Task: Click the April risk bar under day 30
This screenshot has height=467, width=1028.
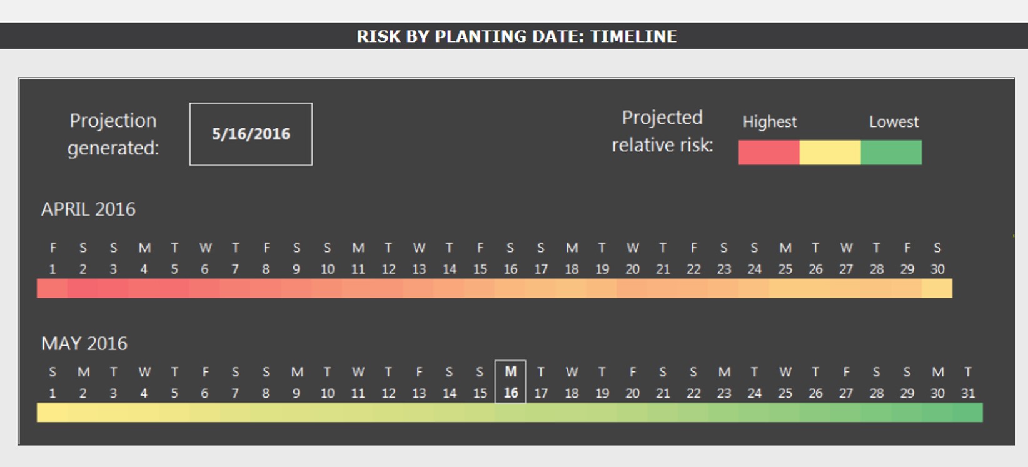Action: (x=937, y=288)
